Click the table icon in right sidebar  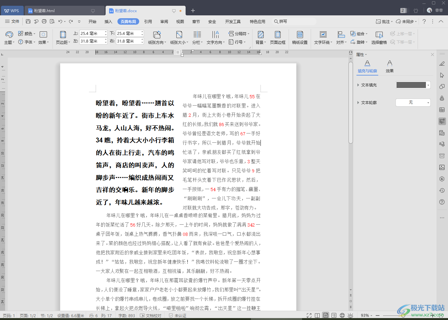click(442, 110)
